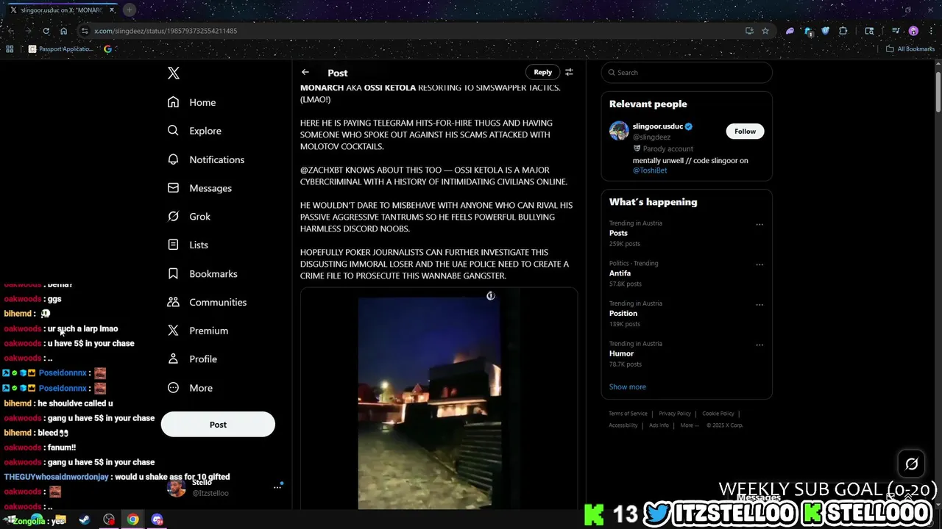
Task: Open more options for Antifa trend
Action: 759,264
